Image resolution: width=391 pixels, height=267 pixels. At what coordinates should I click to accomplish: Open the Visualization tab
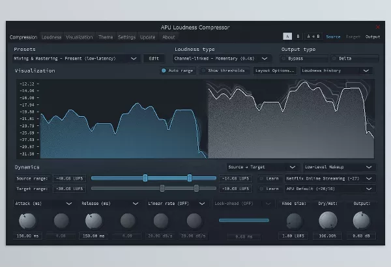[x=80, y=37]
